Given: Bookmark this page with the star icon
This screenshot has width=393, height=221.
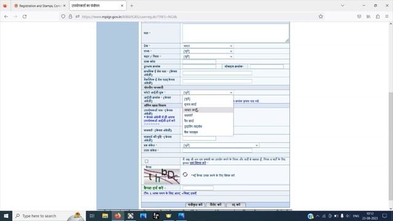Looking at the screenshot, I should tap(321, 17).
